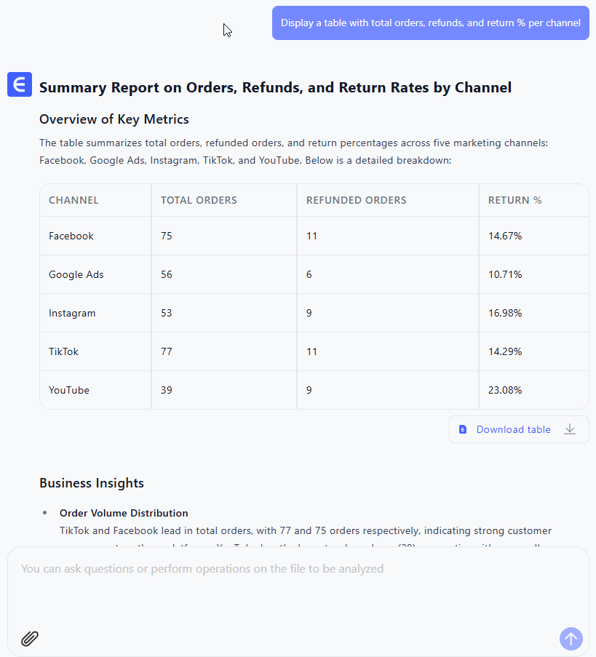The width and height of the screenshot is (596, 657).
Task: Click the CHANNEL column header
Action: (73, 200)
